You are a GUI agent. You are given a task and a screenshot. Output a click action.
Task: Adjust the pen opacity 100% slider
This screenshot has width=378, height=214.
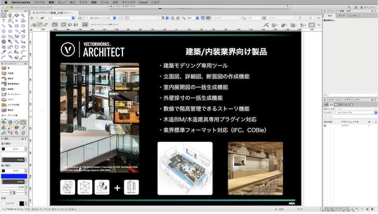[x=13, y=182]
